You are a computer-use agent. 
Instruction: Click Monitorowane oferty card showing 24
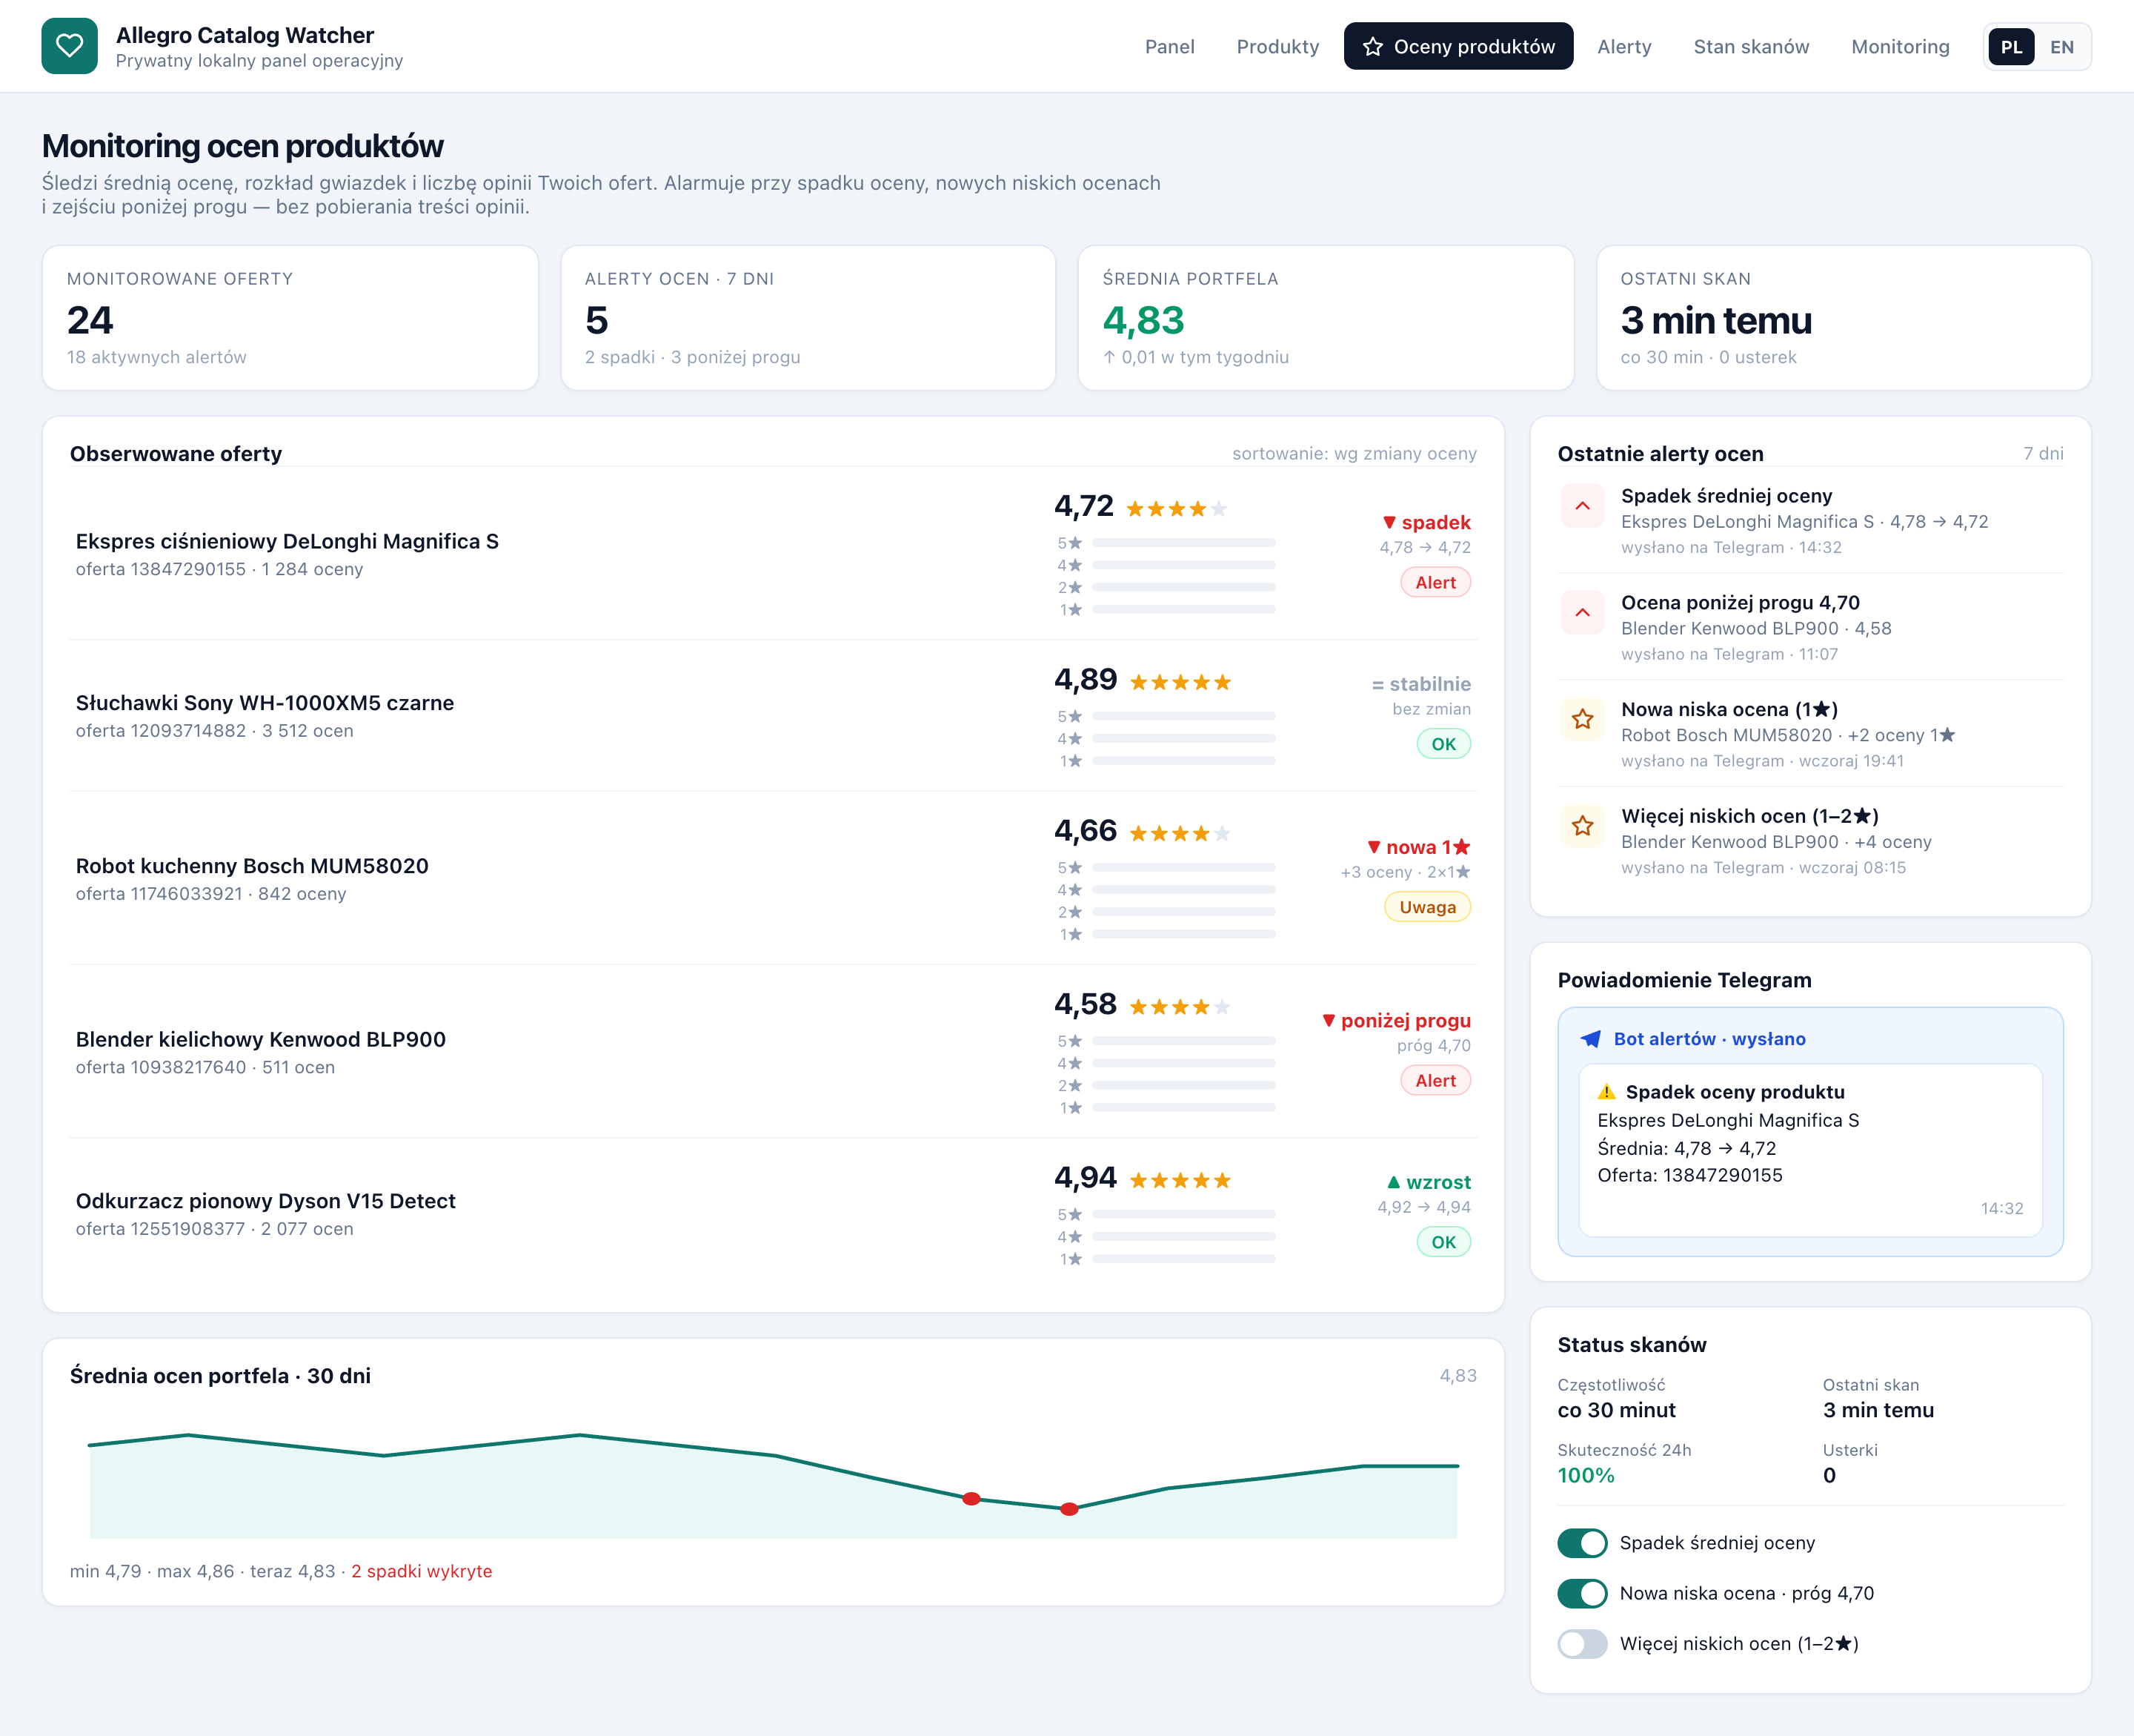click(x=290, y=318)
